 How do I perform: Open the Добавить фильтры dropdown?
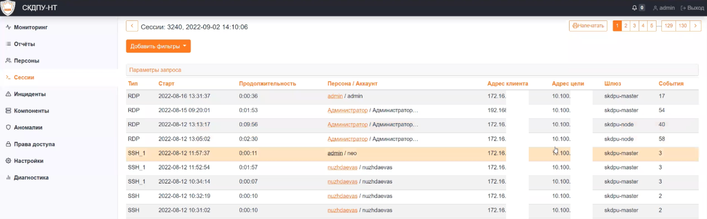click(x=158, y=46)
